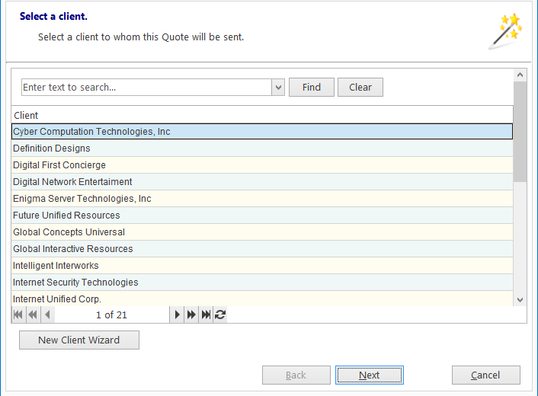The width and height of the screenshot is (538, 396).
Task: Go to last page of client list
Action: pos(206,315)
